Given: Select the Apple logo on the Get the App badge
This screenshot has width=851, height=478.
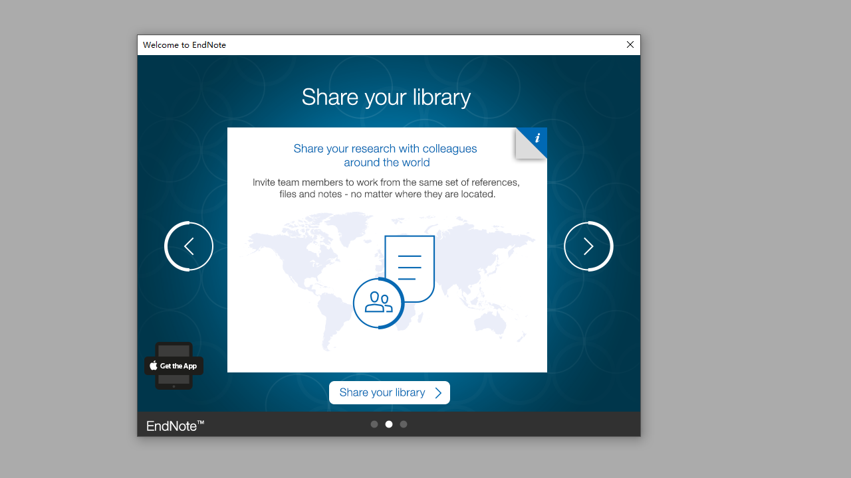Looking at the screenshot, I should (154, 366).
